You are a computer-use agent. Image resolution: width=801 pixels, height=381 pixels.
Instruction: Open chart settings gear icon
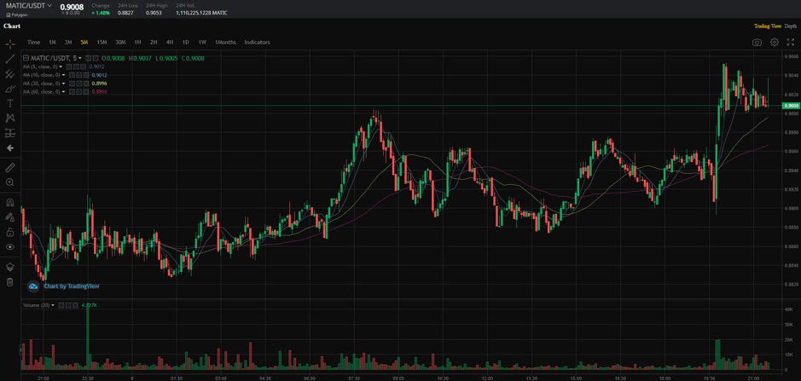[x=775, y=42]
